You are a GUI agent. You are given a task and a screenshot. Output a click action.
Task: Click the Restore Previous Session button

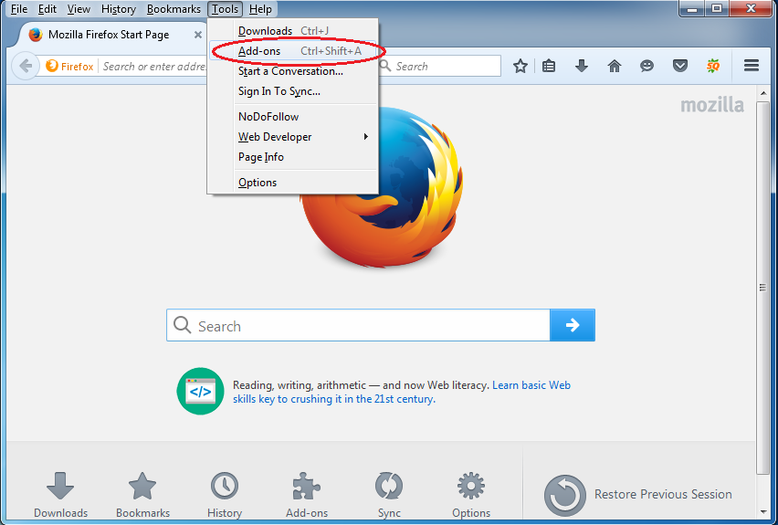pyautogui.click(x=638, y=495)
